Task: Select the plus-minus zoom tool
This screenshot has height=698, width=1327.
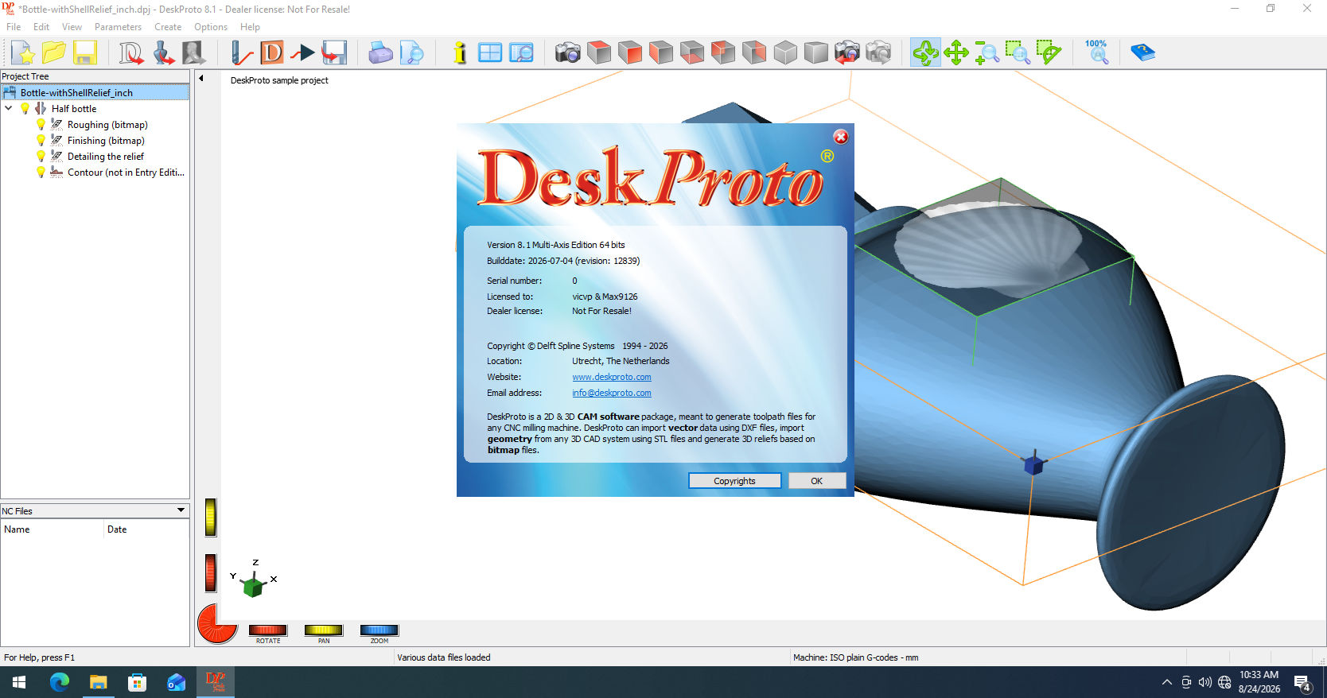Action: 987,53
